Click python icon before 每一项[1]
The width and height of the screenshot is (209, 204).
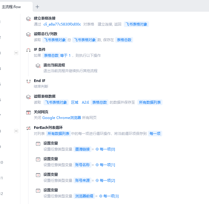(x=97, y=165)
